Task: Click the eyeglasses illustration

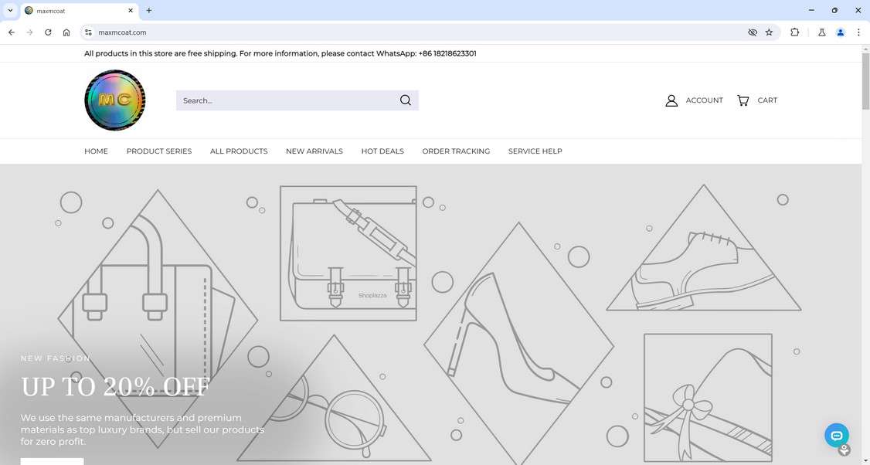Action: coord(334,399)
